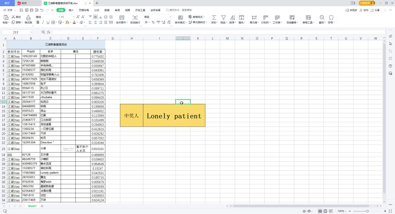Click the Symbol (符号) omega icon
This screenshot has height=214, width=395.
331,18
